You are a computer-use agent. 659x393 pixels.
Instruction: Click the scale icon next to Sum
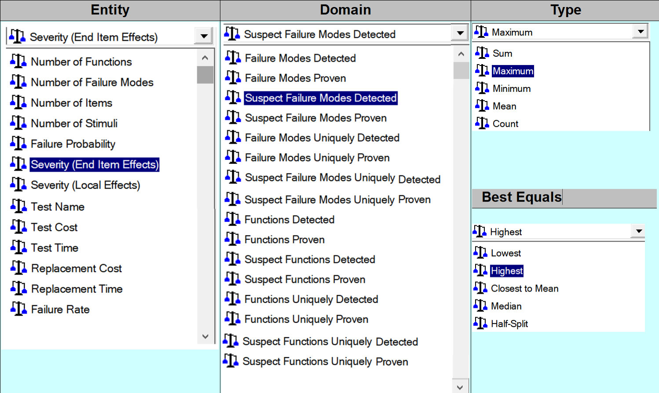pyautogui.click(x=482, y=53)
